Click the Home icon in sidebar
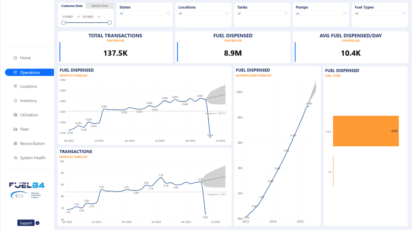The image size is (412, 230). [x=15, y=58]
